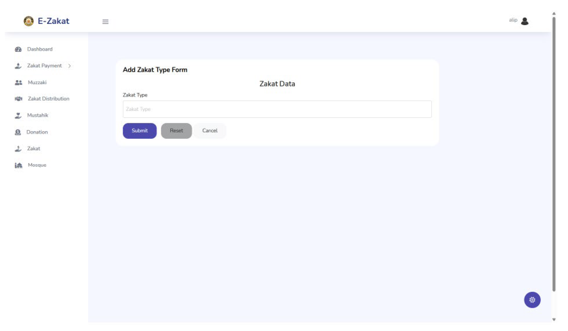Viewport: 568px width, 331px height.
Task: Open Mosque using its mosque icon
Action: tap(18, 165)
